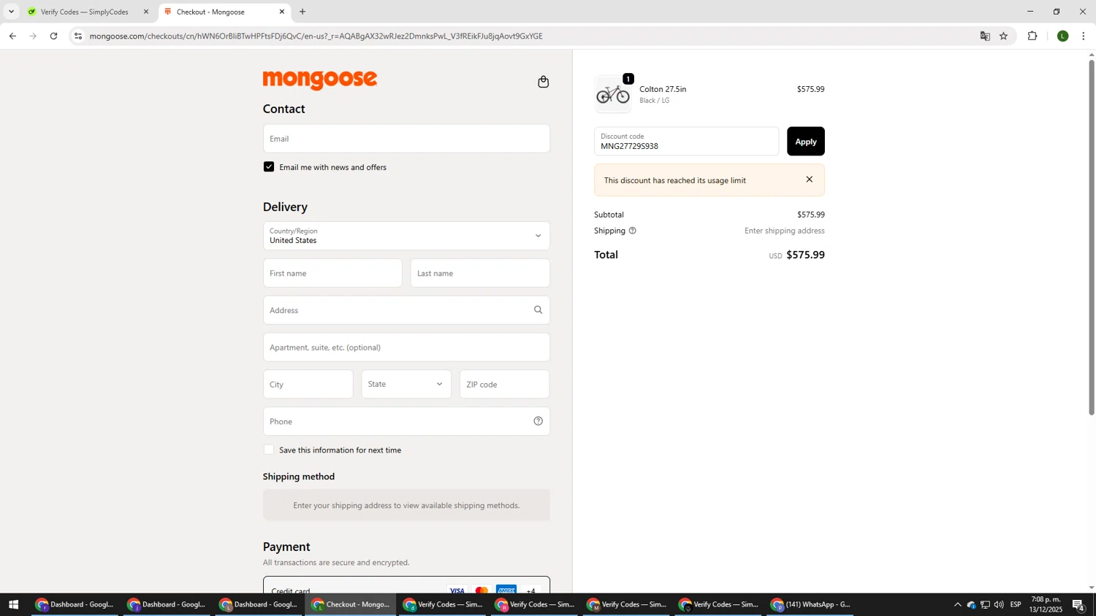Image resolution: width=1096 pixels, height=616 pixels.
Task: Open the Checkout - Mongoose taskbar item
Action: (x=351, y=605)
